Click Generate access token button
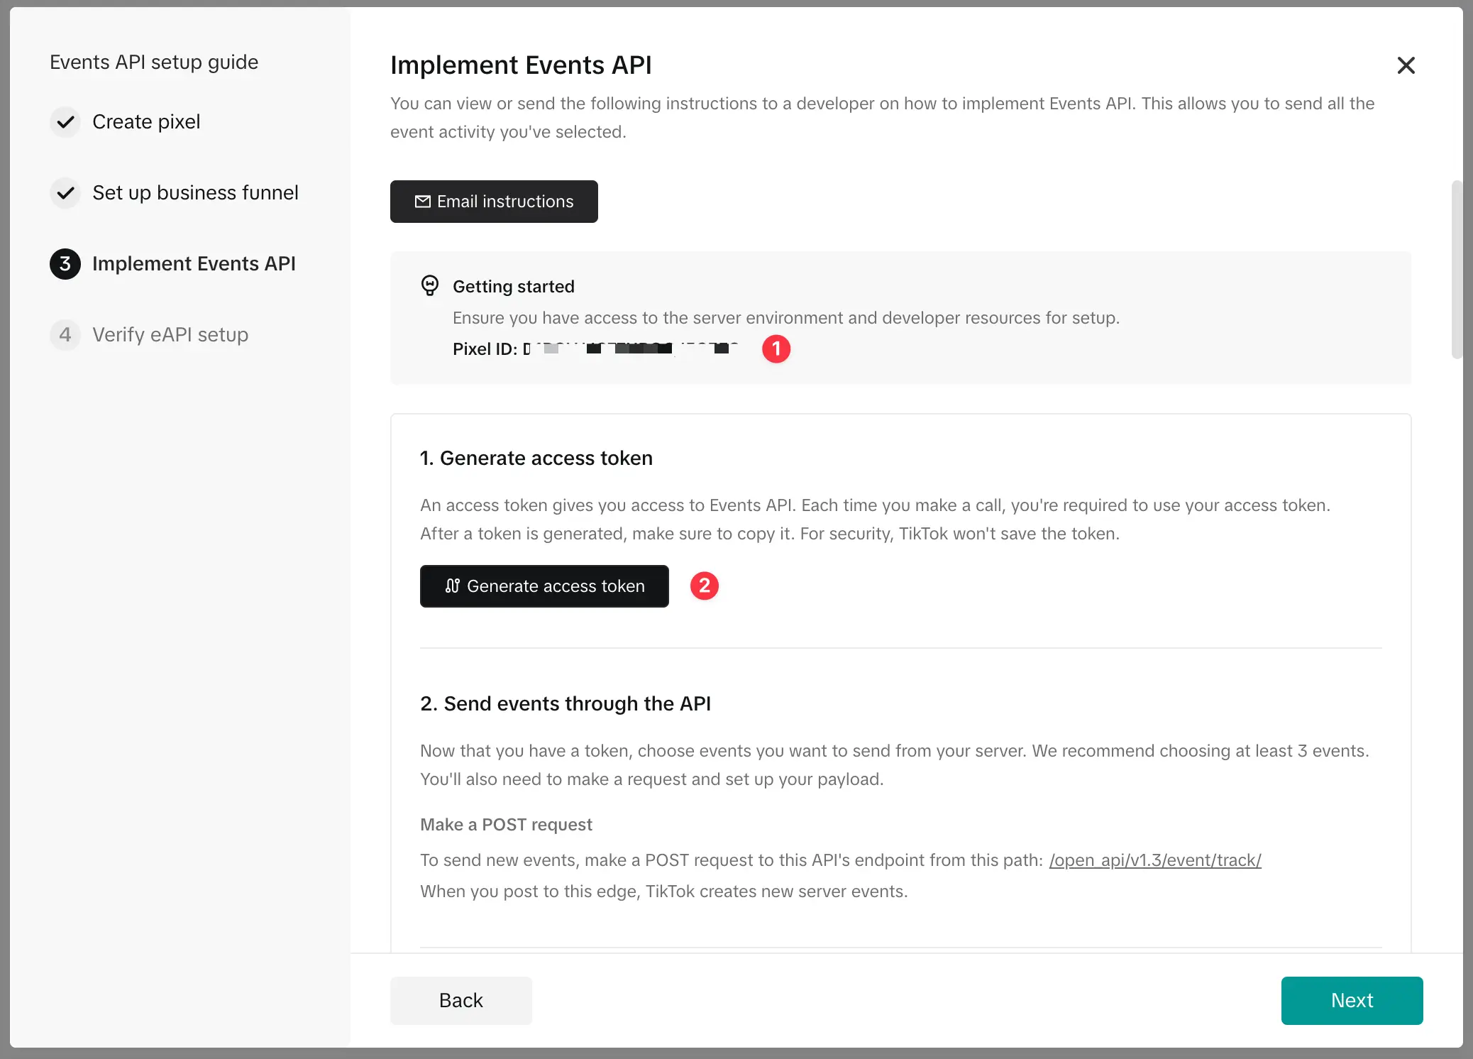 (544, 586)
